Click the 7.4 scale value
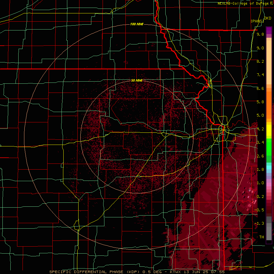Image resolution: width=274 pixels, height=274 pixels. point(260,75)
